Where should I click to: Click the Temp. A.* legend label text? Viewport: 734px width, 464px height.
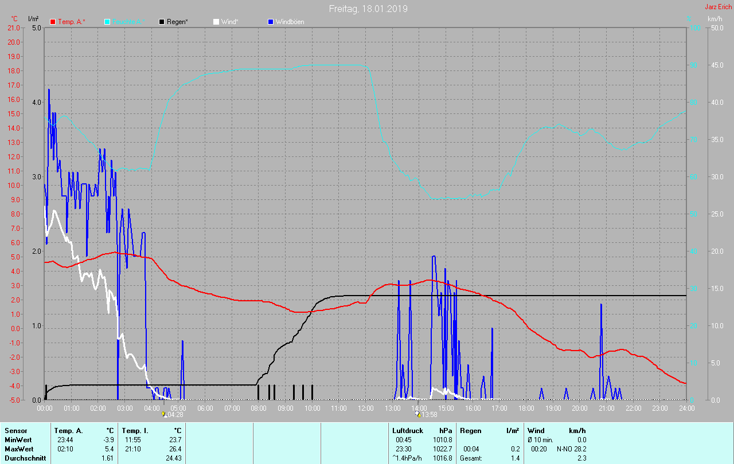click(72, 22)
